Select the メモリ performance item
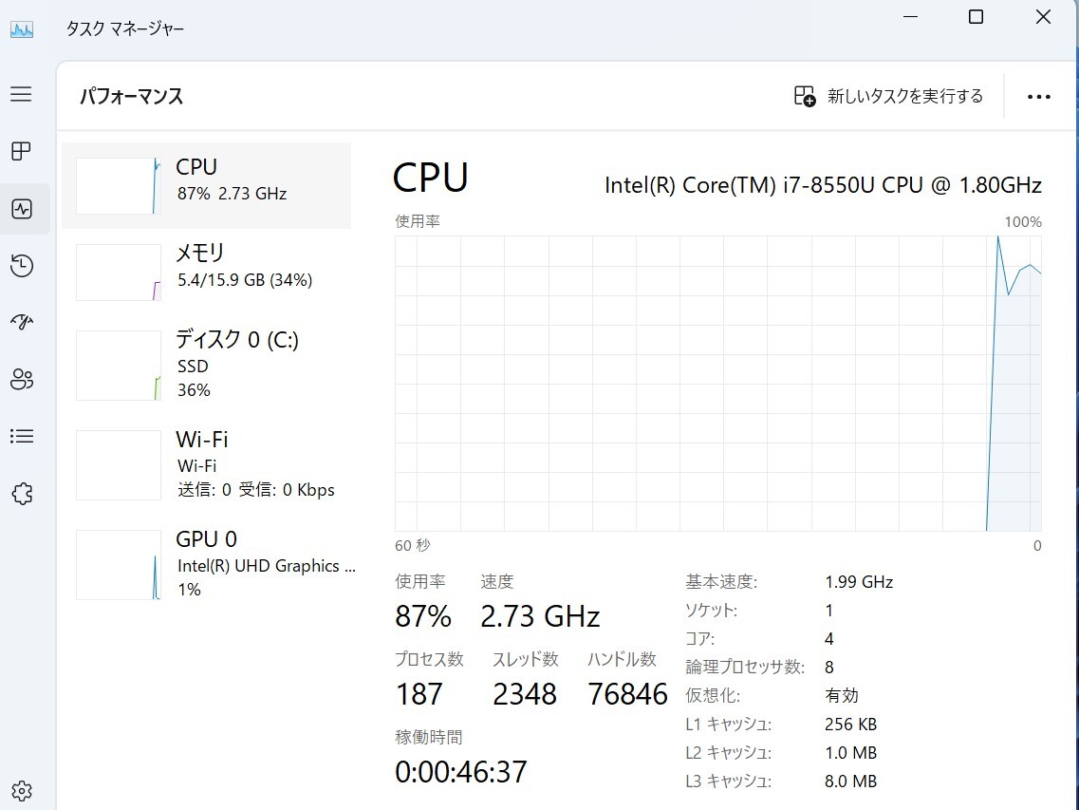This screenshot has height=810, width=1079. click(x=207, y=272)
